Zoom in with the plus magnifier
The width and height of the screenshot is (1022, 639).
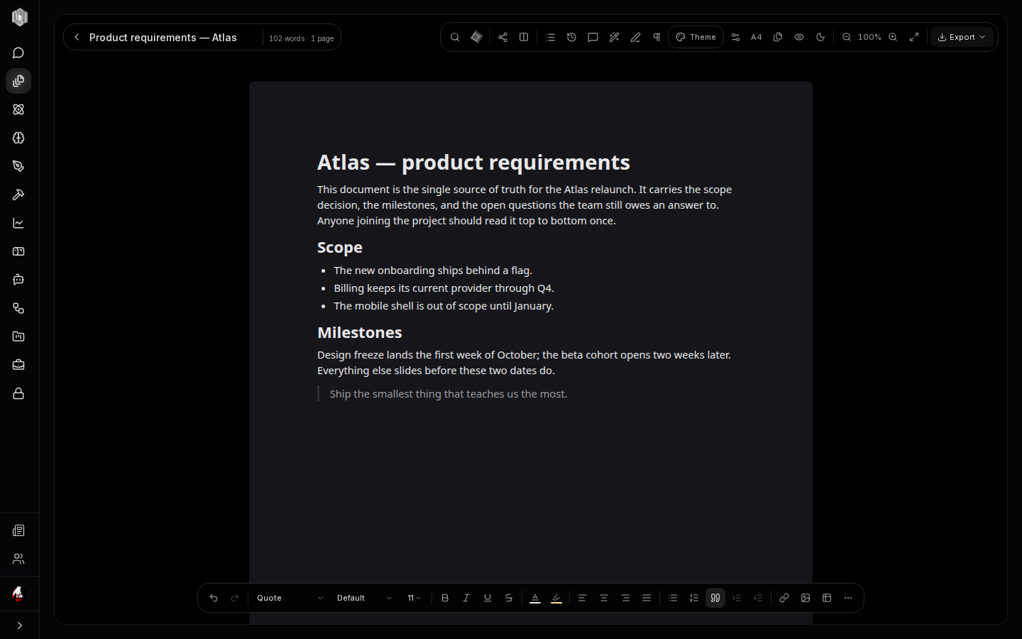point(893,37)
